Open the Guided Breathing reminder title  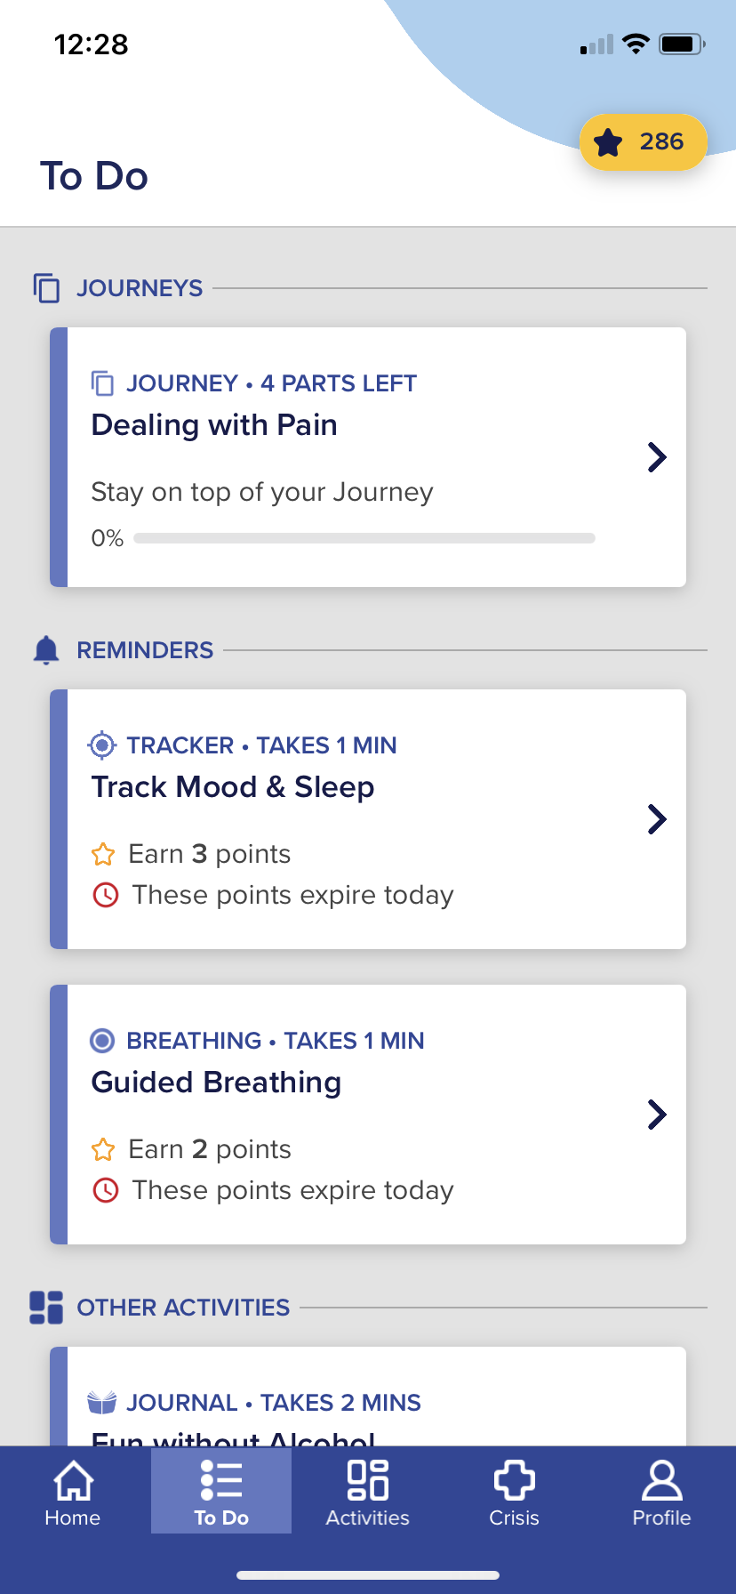tap(216, 1083)
